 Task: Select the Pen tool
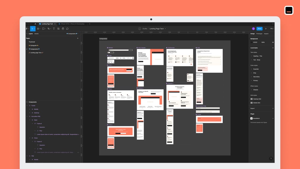[49, 29]
